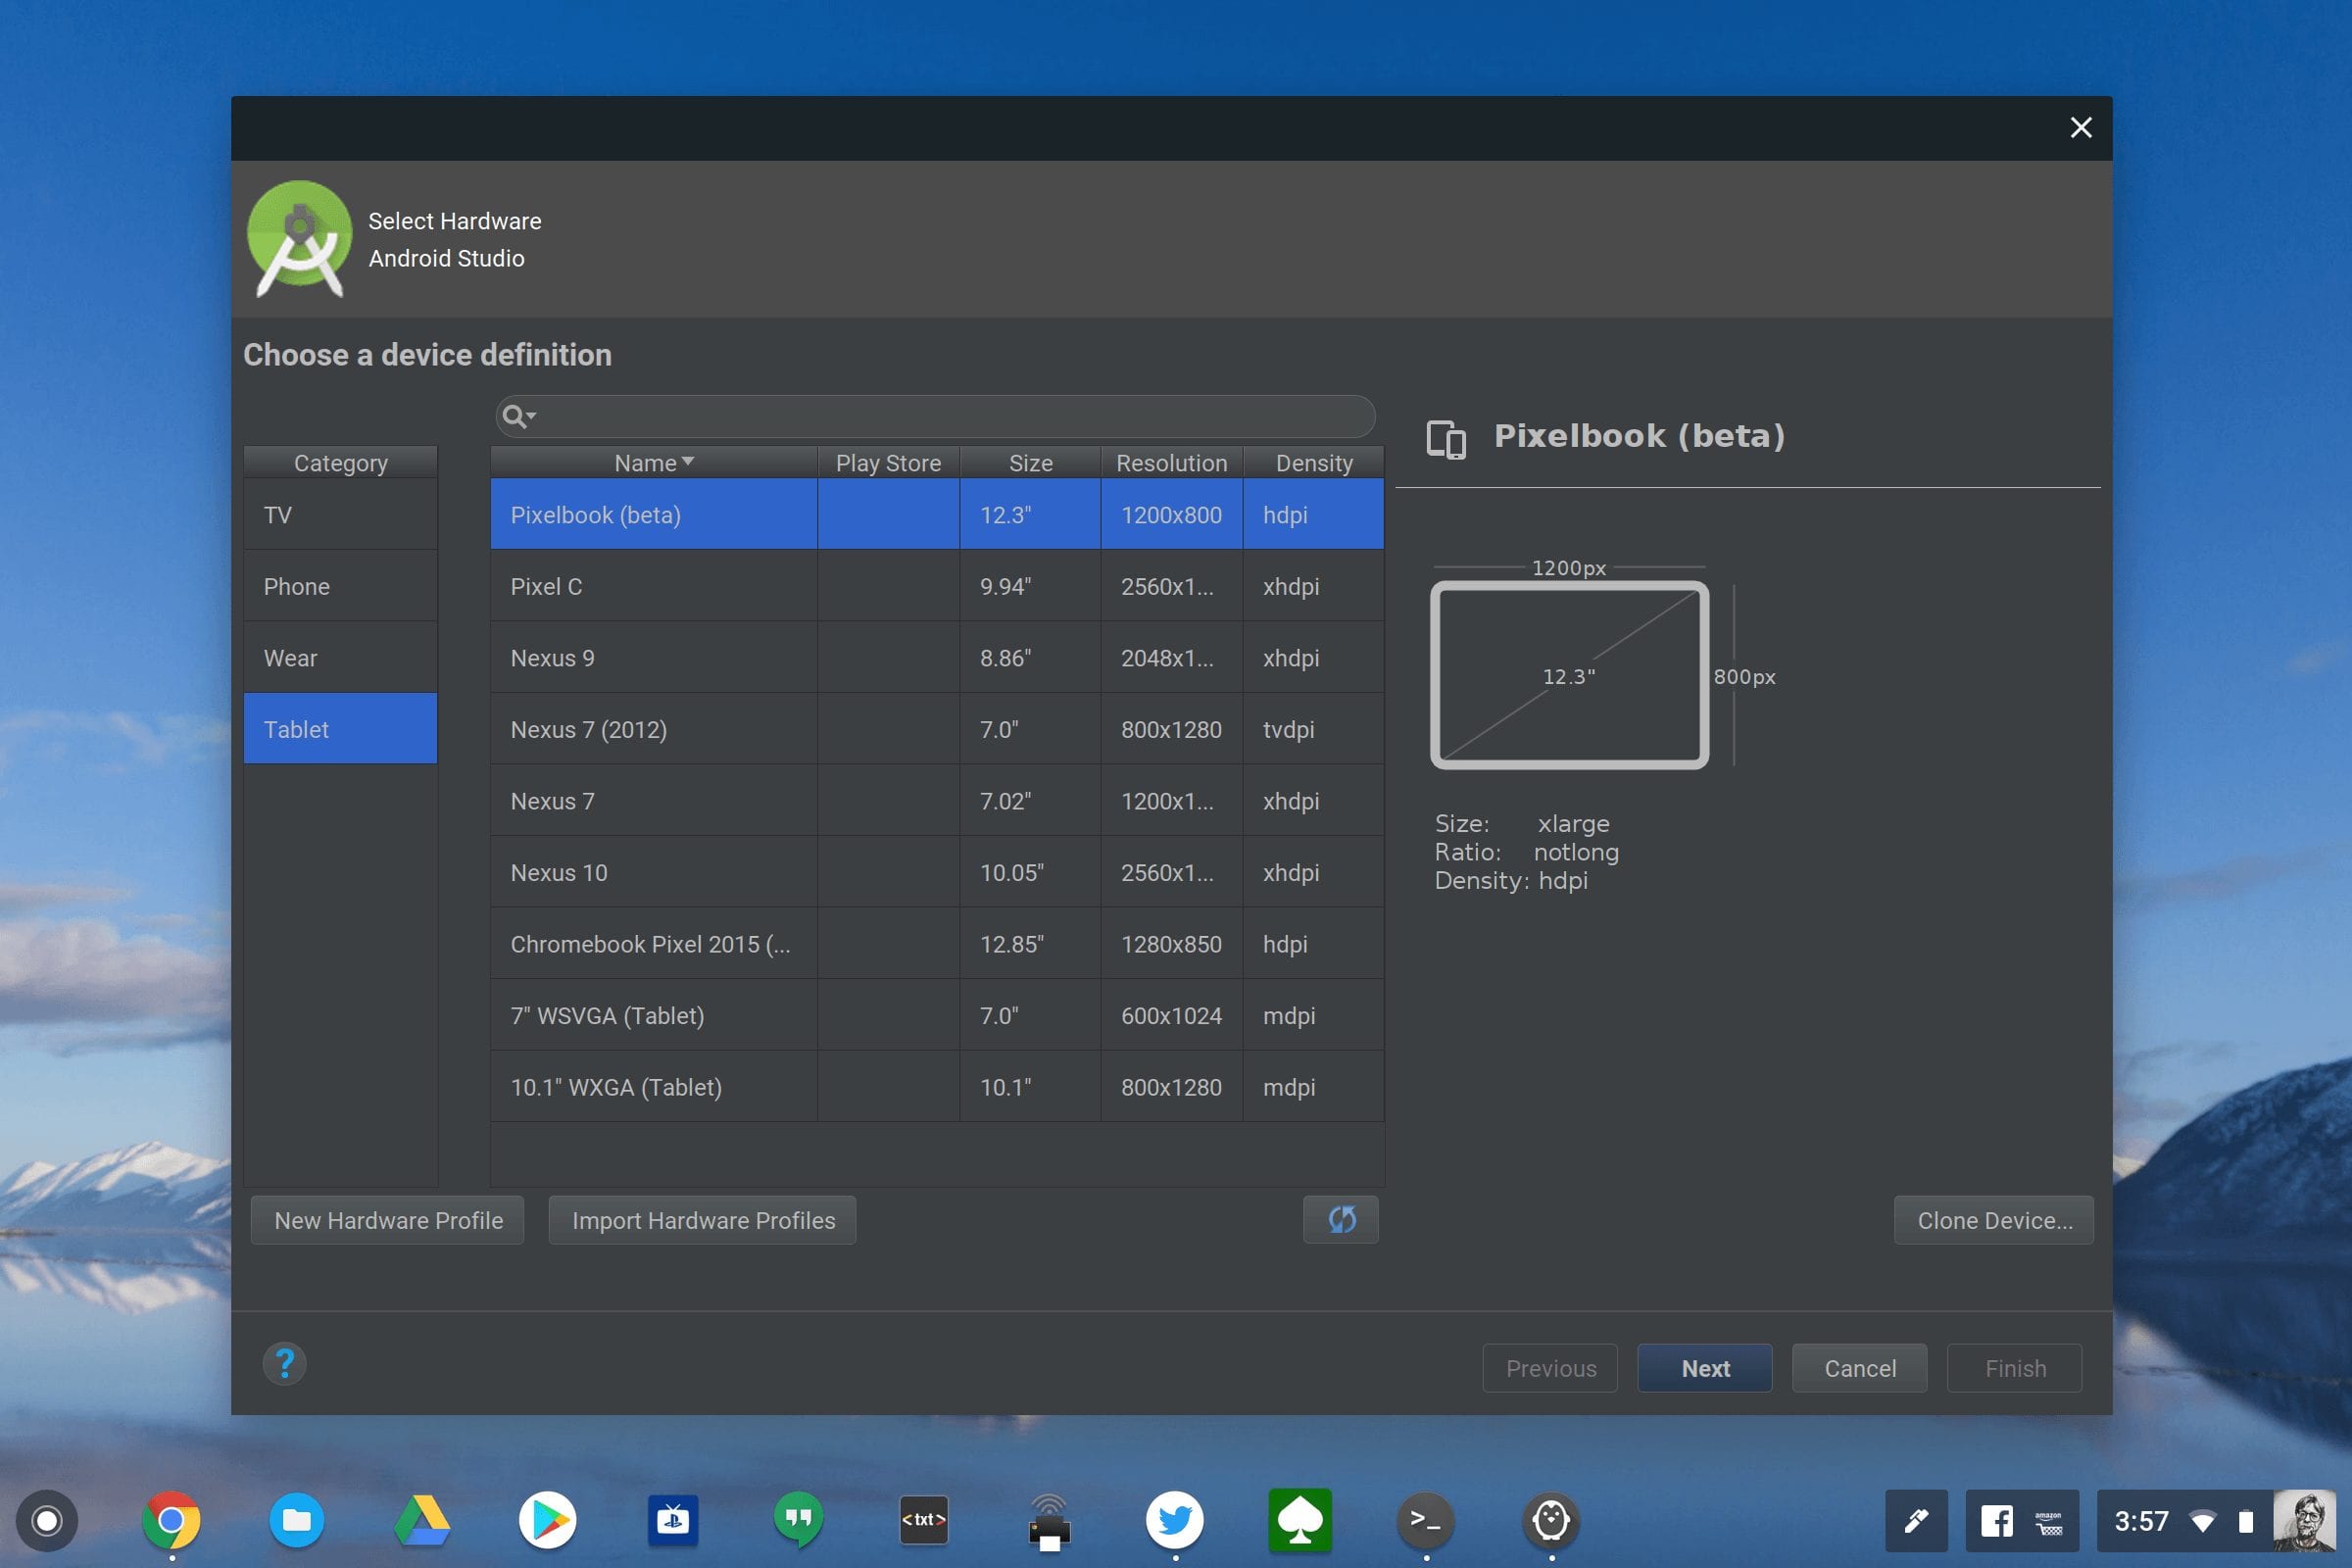Click Import Hardware Profiles button

pyautogui.click(x=703, y=1220)
